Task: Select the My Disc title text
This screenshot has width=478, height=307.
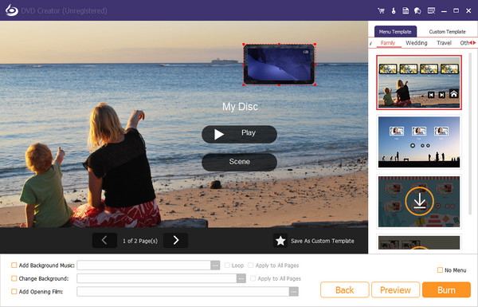Action: click(240, 107)
